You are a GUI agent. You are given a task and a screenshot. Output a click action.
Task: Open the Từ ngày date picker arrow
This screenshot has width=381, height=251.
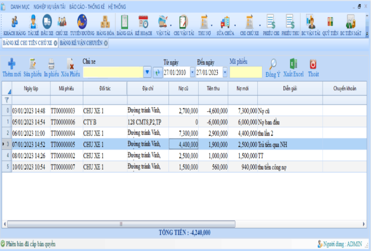(x=192, y=73)
